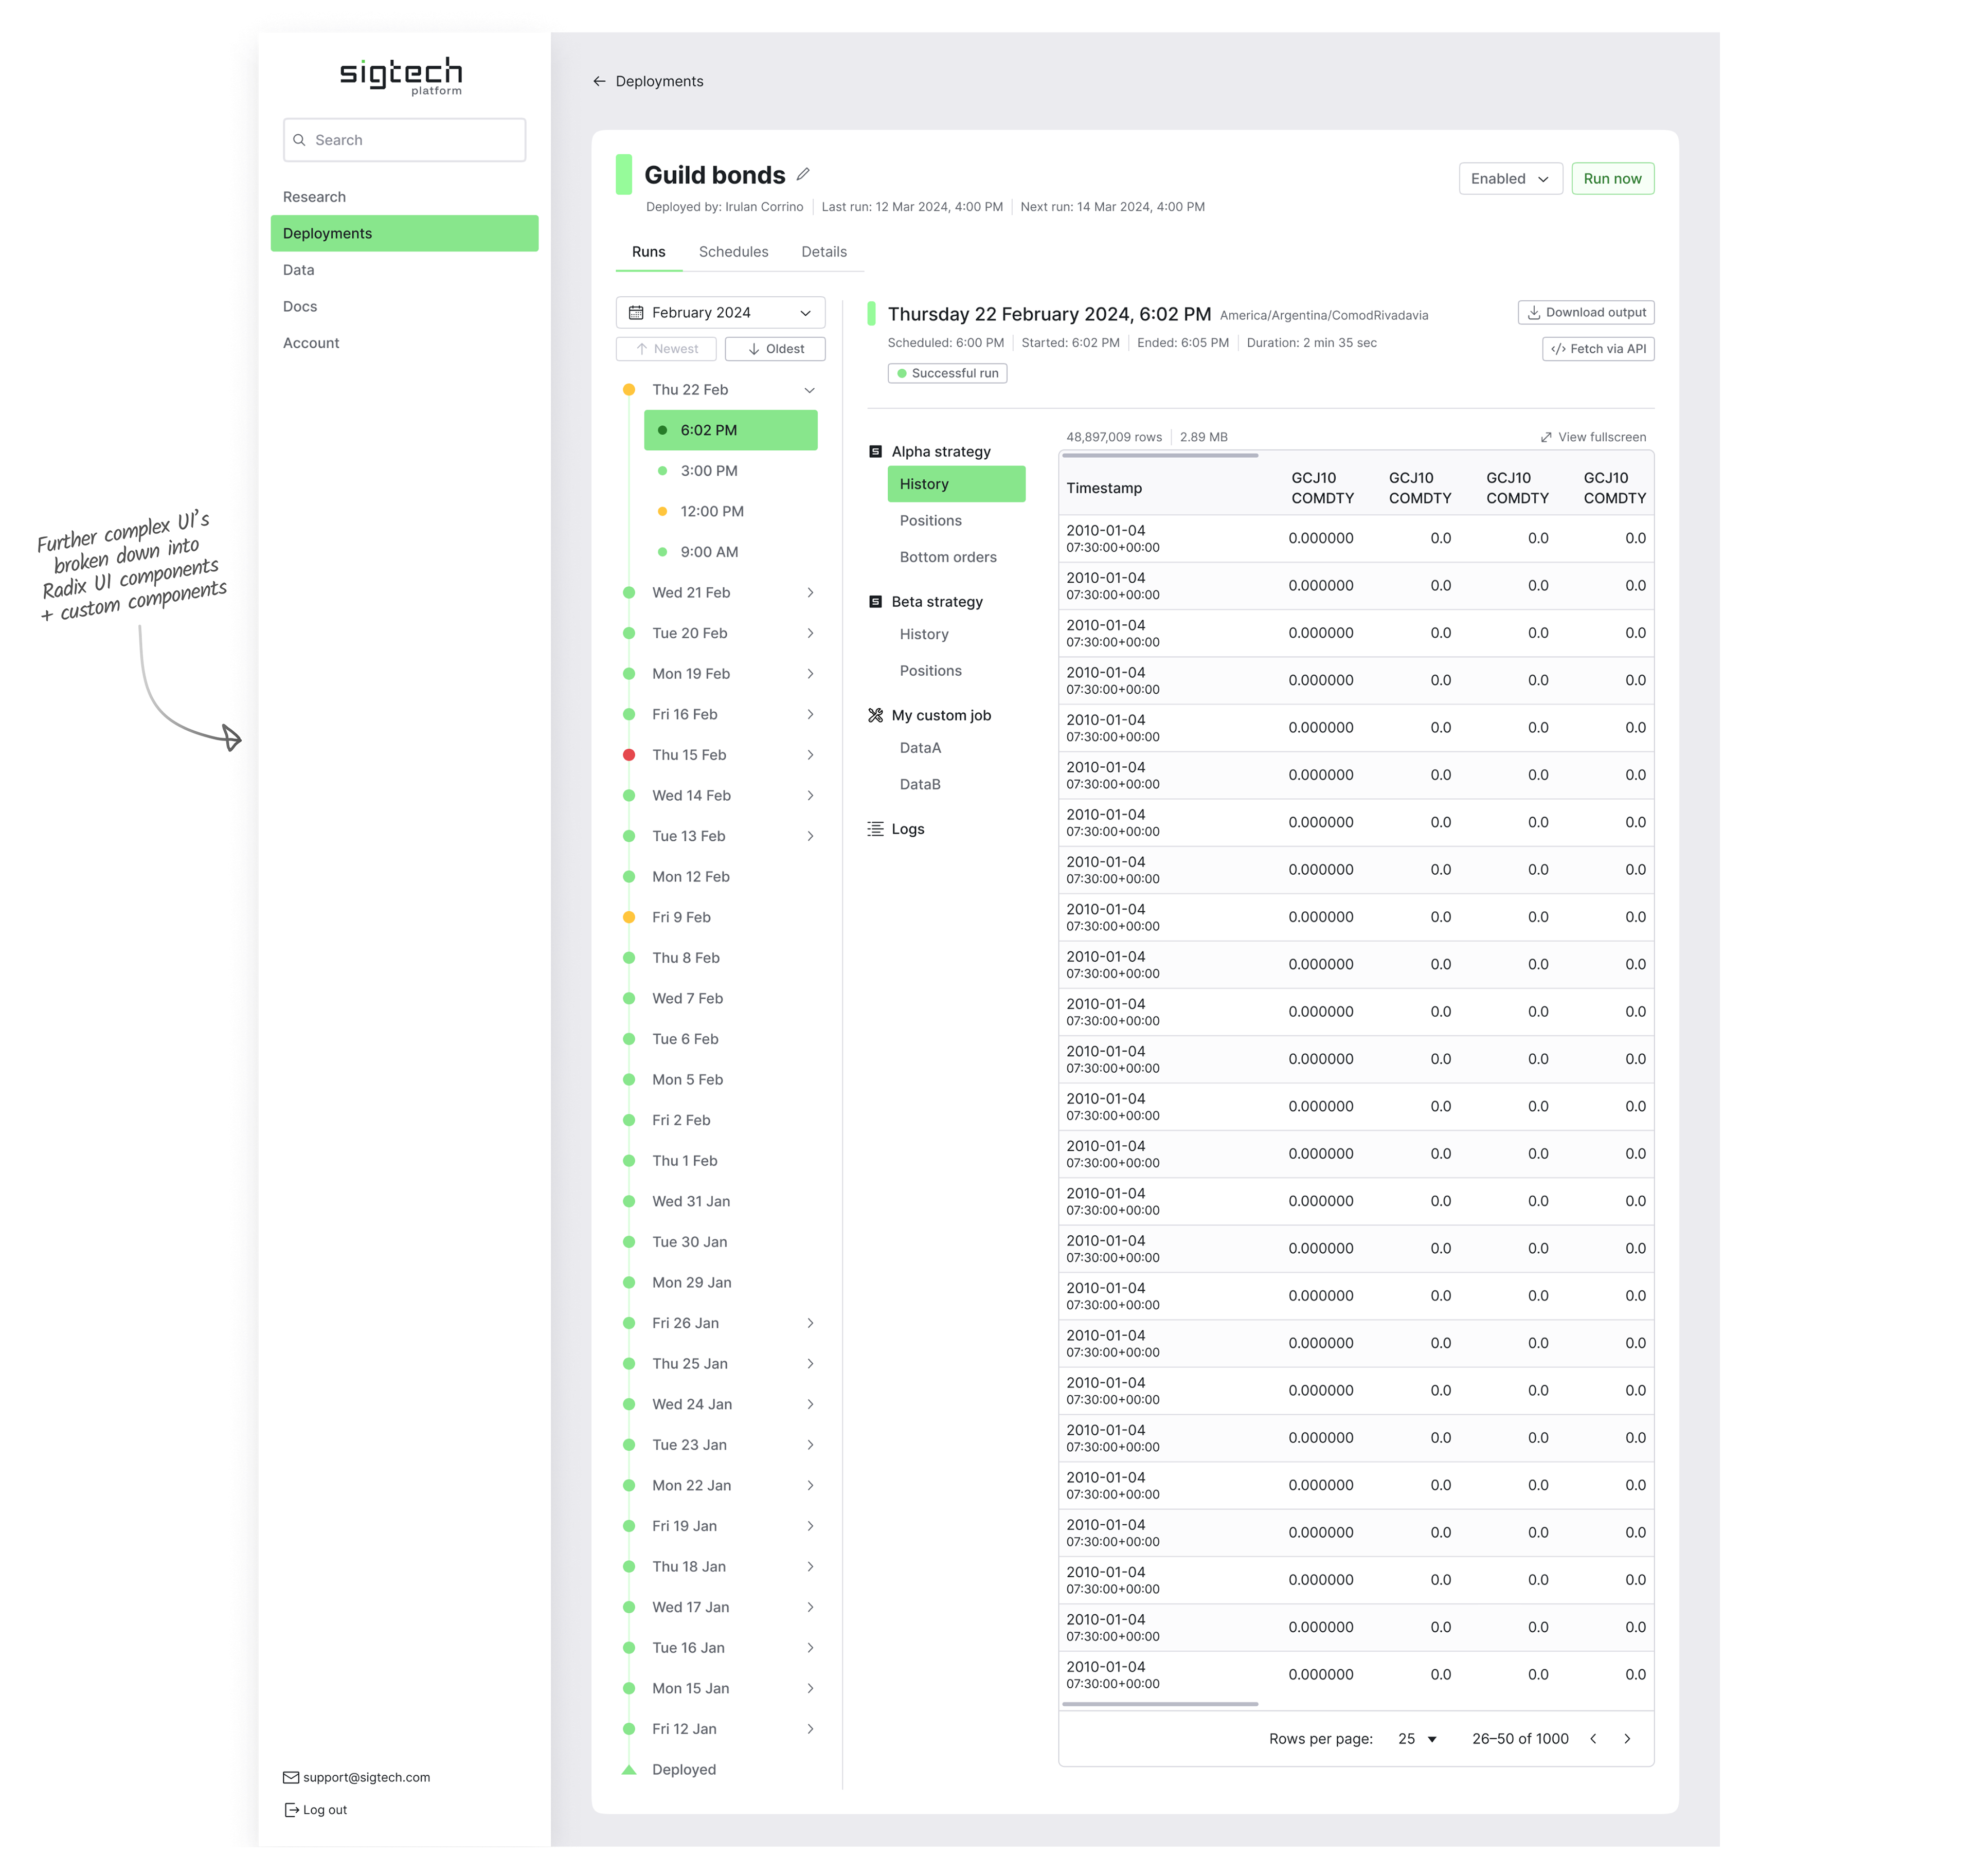Sort runs by Newest first
Screen dimensions: 1975x1876
(x=666, y=349)
